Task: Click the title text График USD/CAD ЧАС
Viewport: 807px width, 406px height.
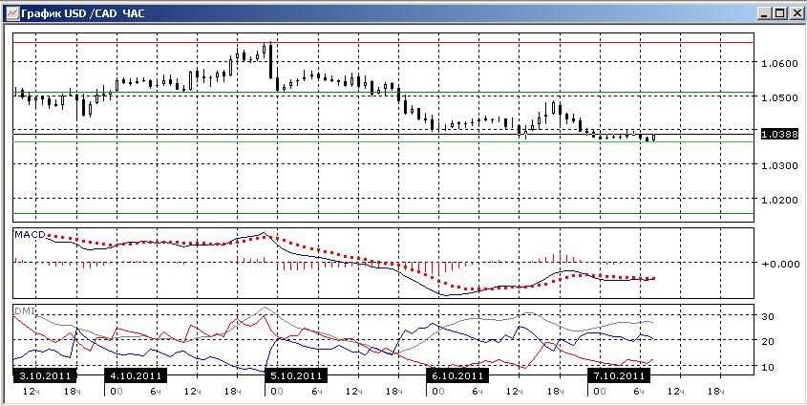Action: (83, 14)
